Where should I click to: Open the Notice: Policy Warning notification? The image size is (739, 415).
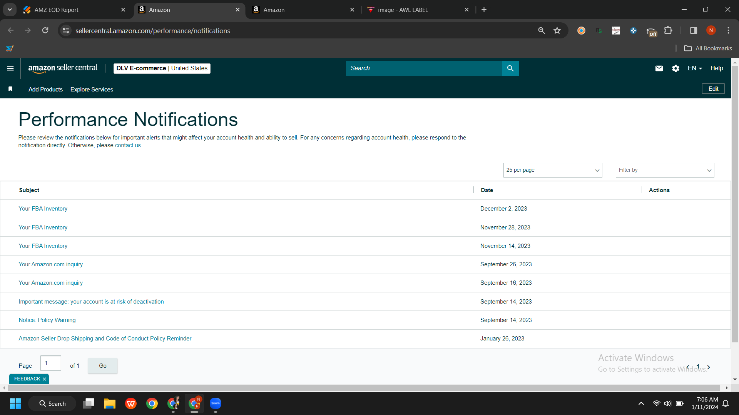pyautogui.click(x=47, y=320)
